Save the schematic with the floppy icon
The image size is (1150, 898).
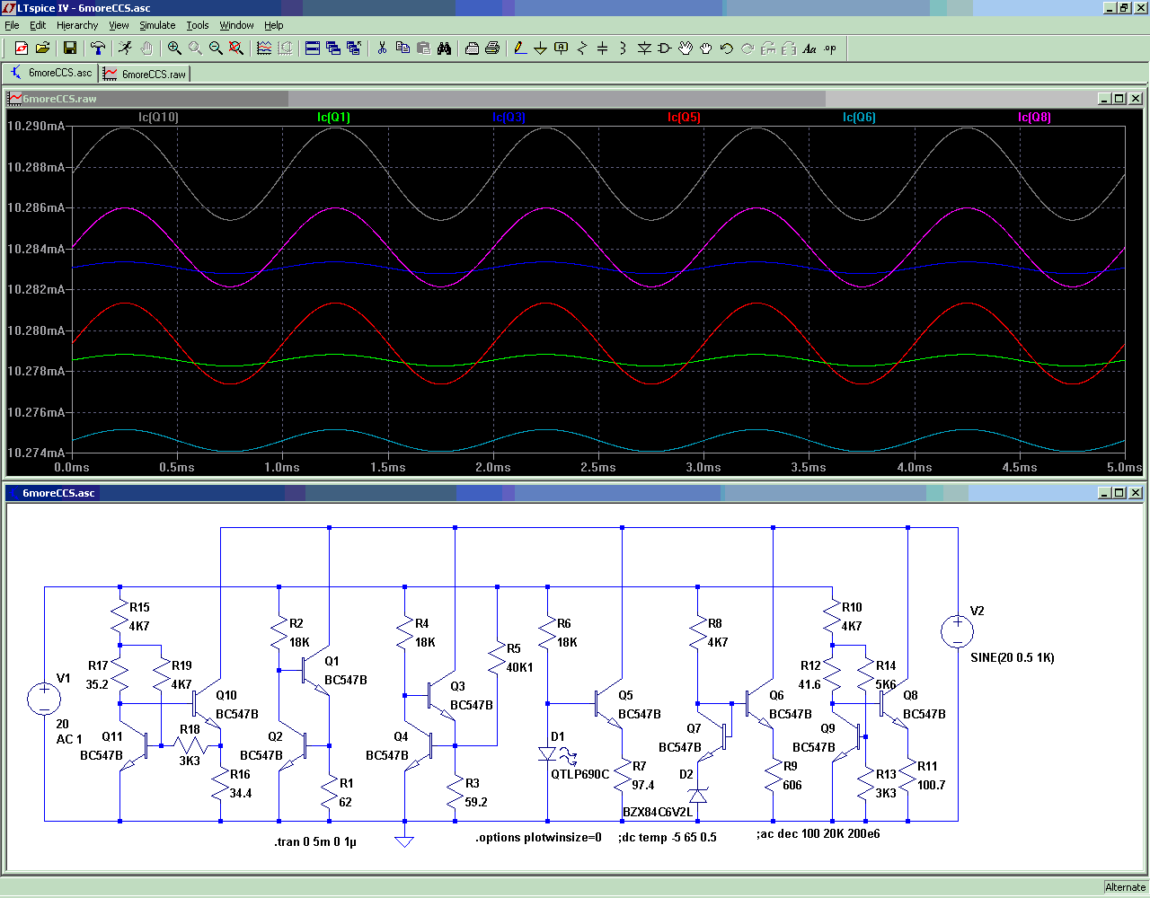pyautogui.click(x=70, y=48)
